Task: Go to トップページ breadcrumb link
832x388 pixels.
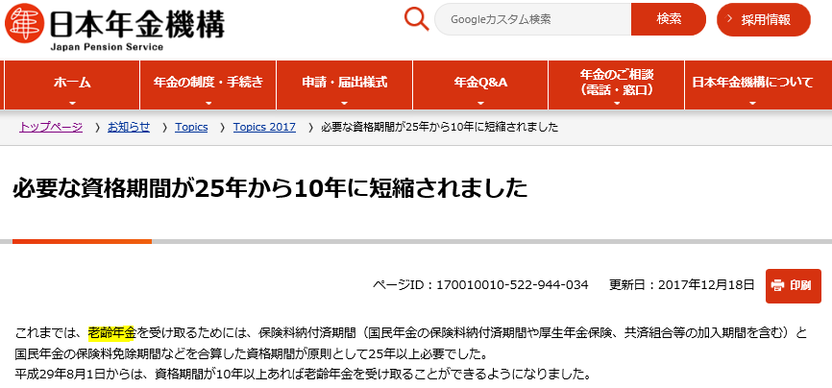Action: tap(51, 128)
